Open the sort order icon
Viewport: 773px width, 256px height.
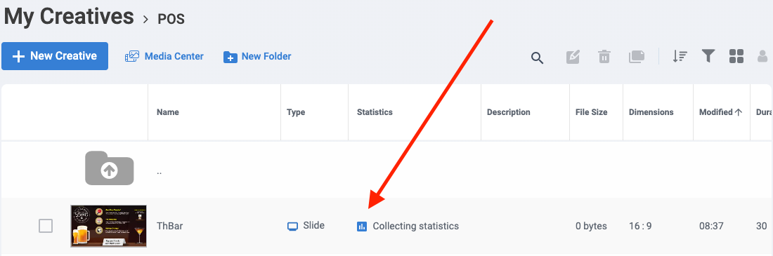680,56
